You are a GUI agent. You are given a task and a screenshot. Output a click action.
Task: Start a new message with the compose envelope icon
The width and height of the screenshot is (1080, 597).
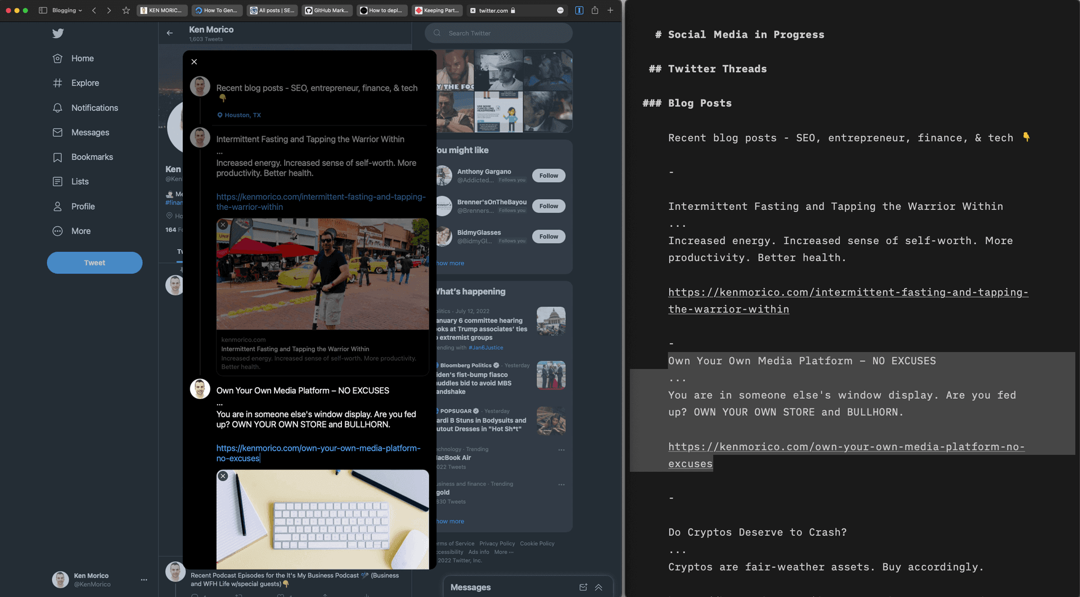pos(583,587)
